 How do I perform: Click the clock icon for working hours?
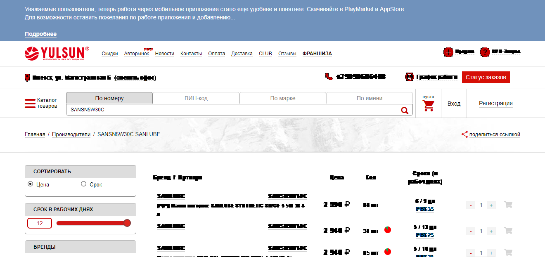[x=410, y=77]
